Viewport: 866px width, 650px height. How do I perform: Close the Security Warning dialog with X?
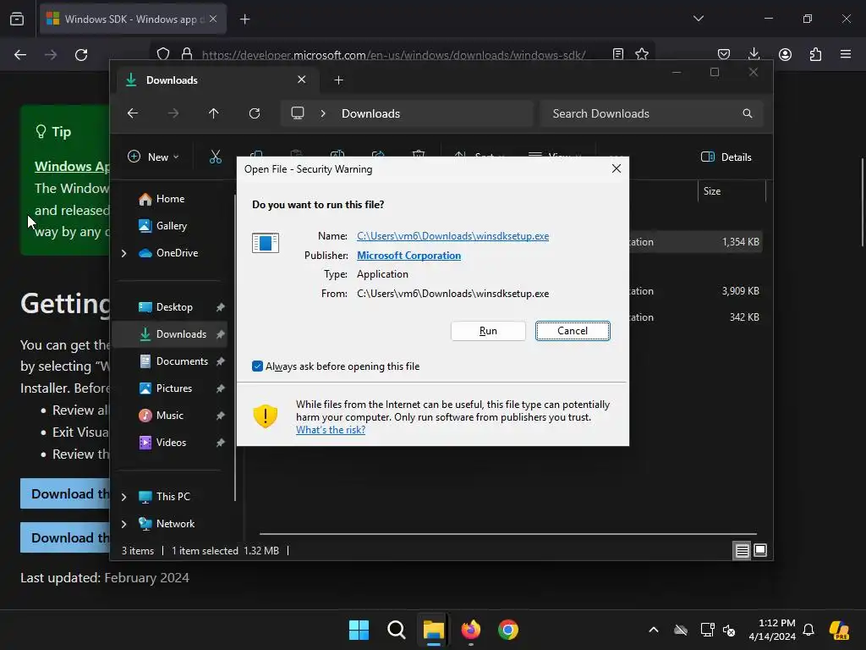617,168
